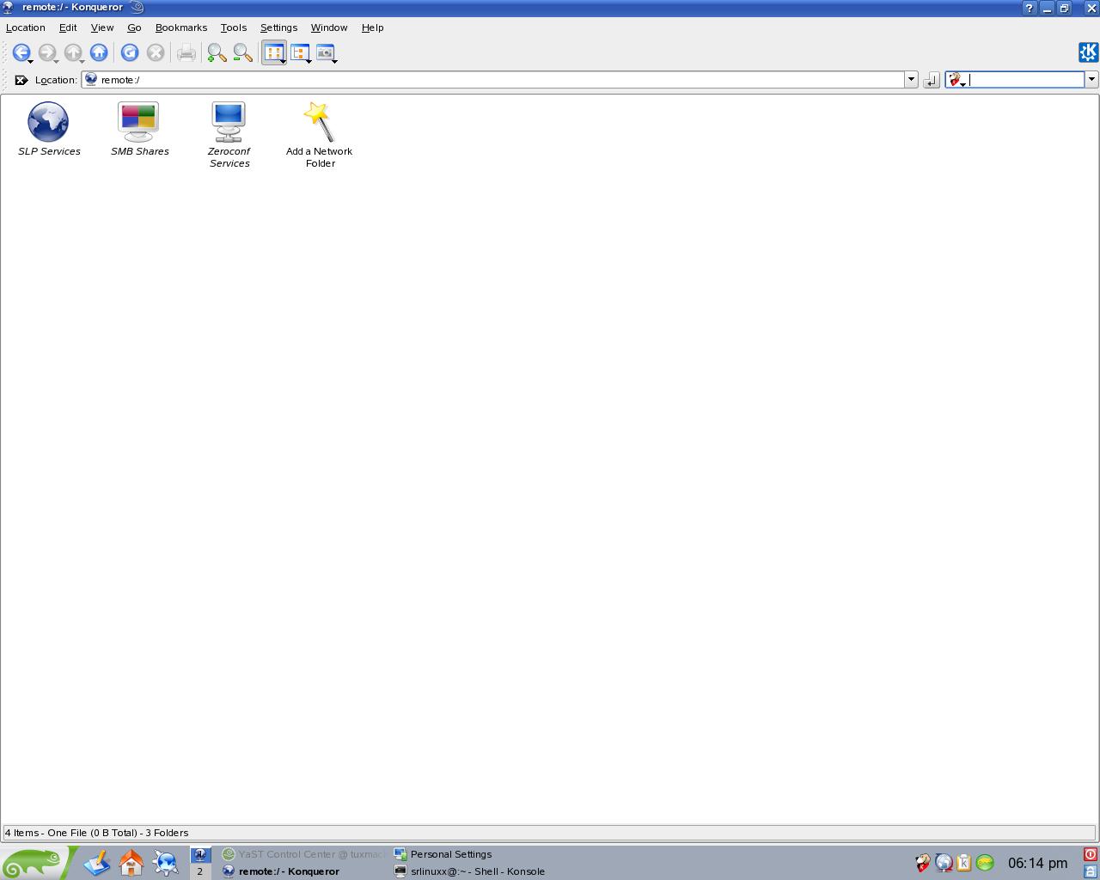Switch to virtual desktop 1 in pager

(x=200, y=854)
